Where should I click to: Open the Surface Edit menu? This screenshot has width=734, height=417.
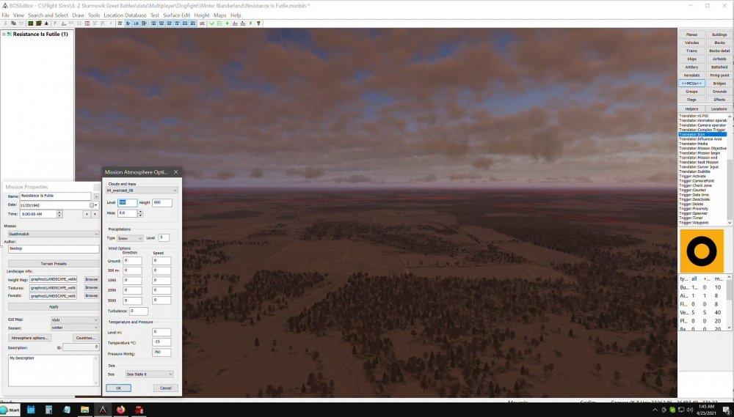tap(177, 15)
